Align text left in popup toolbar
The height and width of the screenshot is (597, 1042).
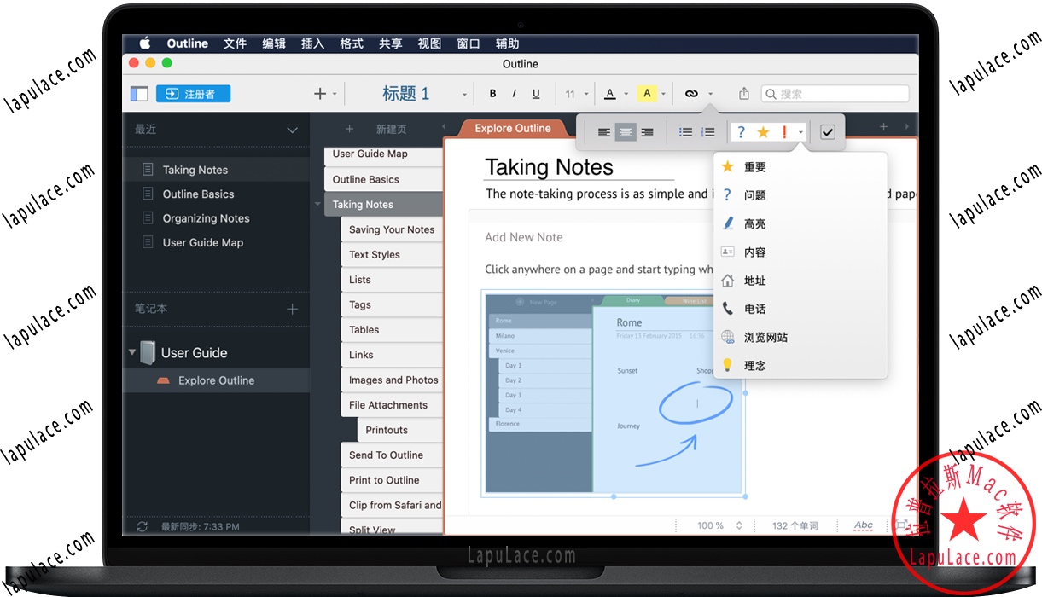pos(604,132)
